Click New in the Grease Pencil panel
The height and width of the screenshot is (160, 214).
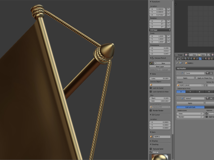[162, 63]
